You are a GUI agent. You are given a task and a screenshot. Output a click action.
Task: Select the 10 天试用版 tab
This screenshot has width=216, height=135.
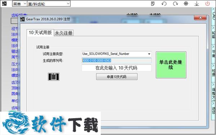tap(40, 33)
